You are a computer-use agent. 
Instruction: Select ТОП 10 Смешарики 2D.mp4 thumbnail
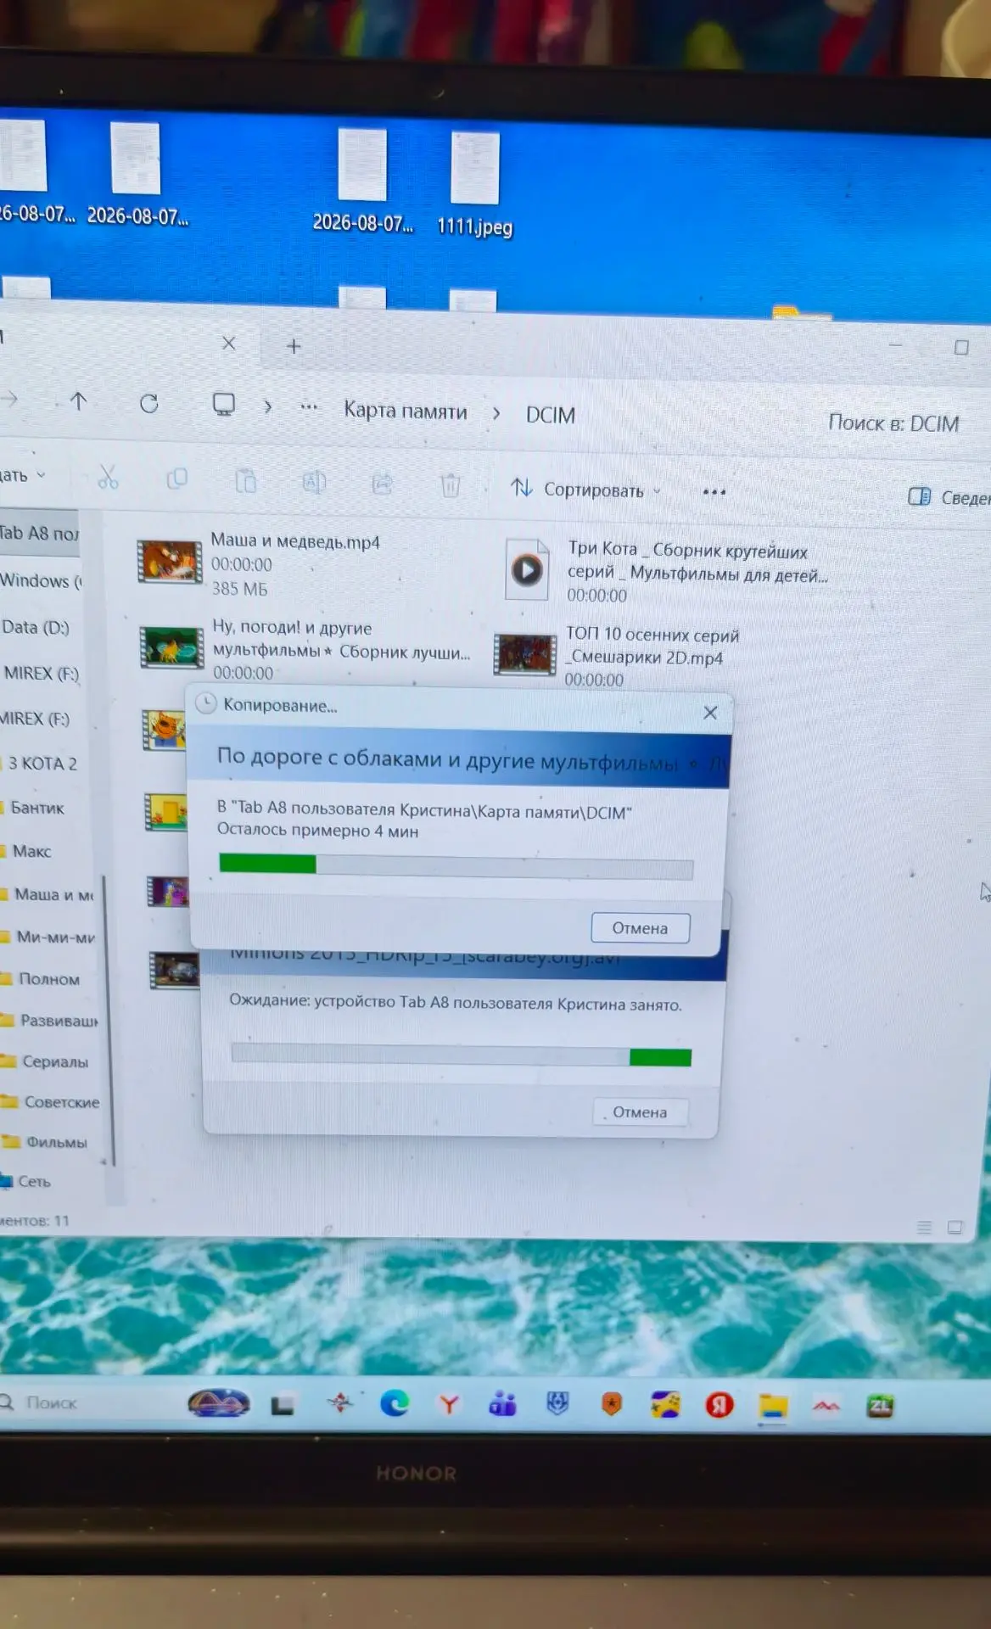click(525, 654)
